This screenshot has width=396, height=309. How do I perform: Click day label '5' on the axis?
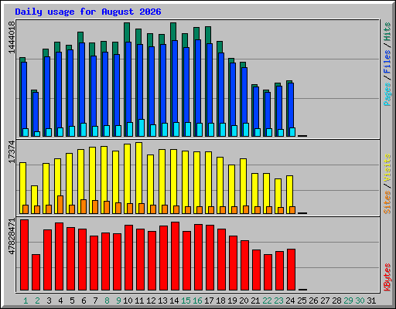tap(72, 301)
